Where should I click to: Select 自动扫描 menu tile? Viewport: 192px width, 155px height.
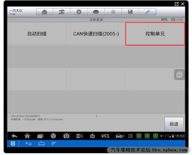[x=37, y=34]
